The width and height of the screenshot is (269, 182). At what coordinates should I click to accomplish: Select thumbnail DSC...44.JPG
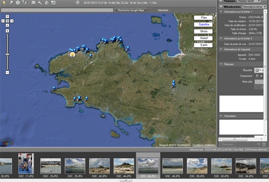pos(124,166)
